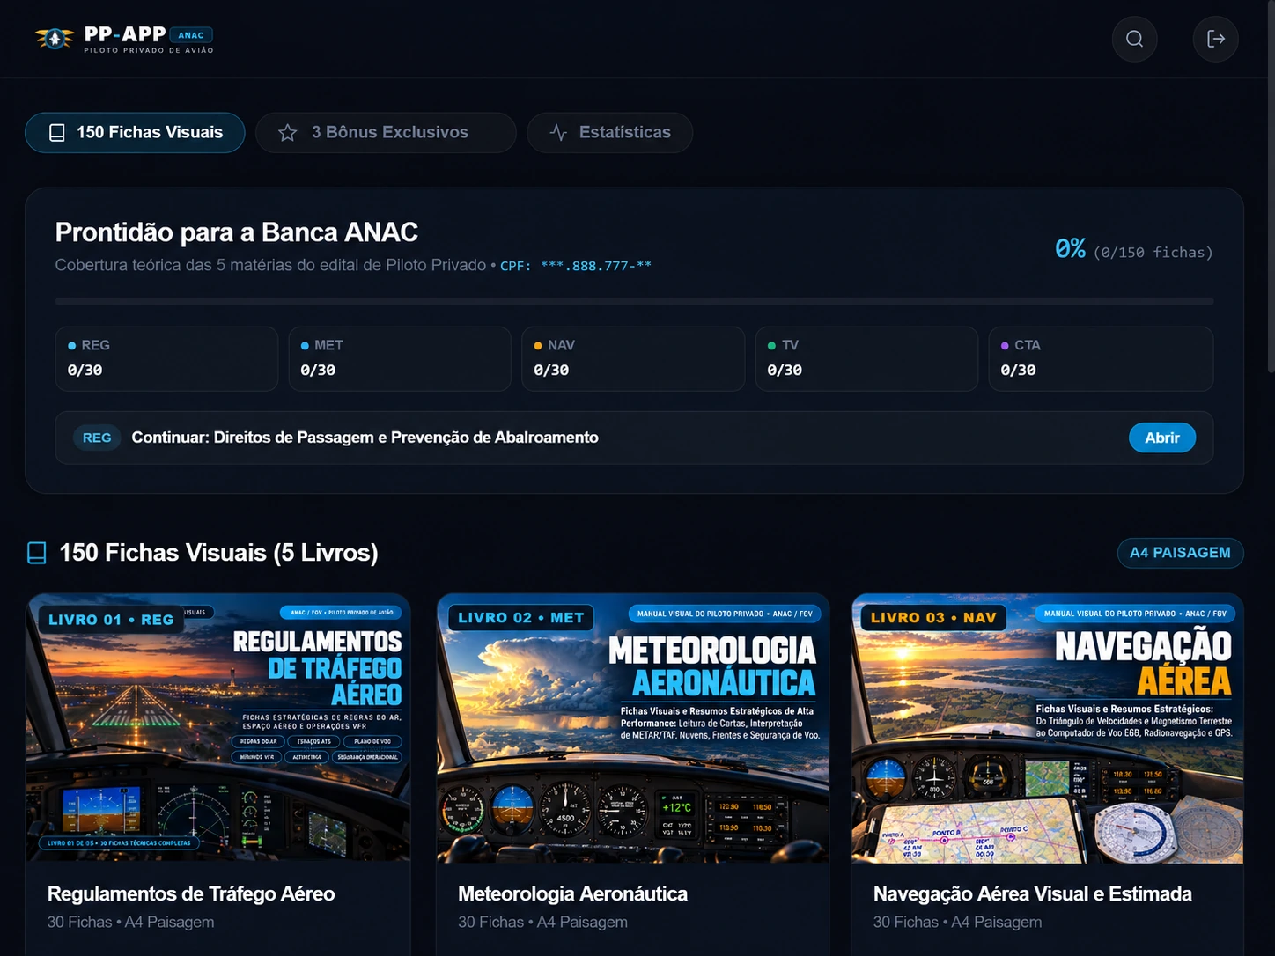Open Regulamentos de Tráfego Aéreo cover image
This screenshot has width=1275, height=956.
pos(218,728)
